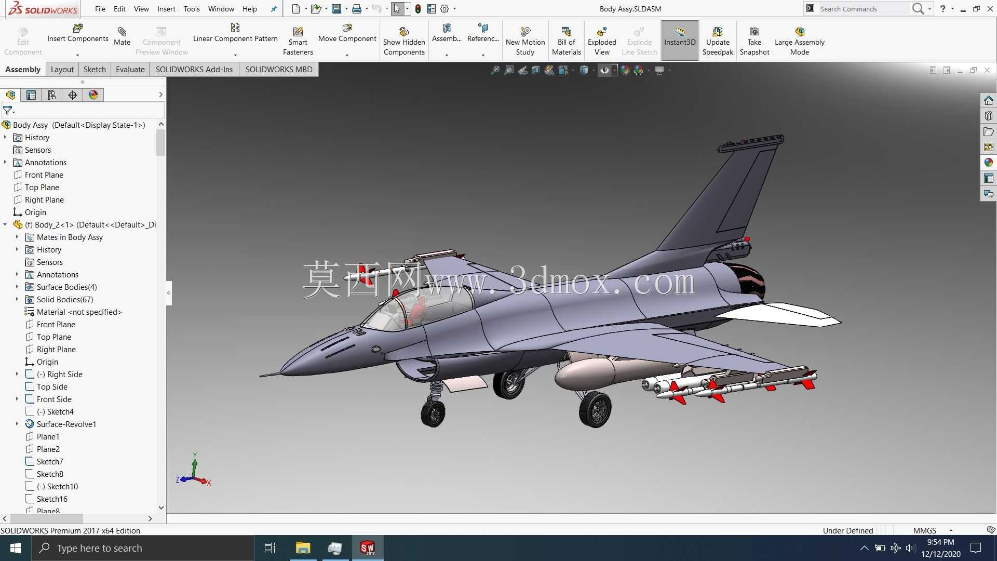This screenshot has width=997, height=561.
Task: Expand the (-) Right Side sketch
Action: pyautogui.click(x=17, y=374)
